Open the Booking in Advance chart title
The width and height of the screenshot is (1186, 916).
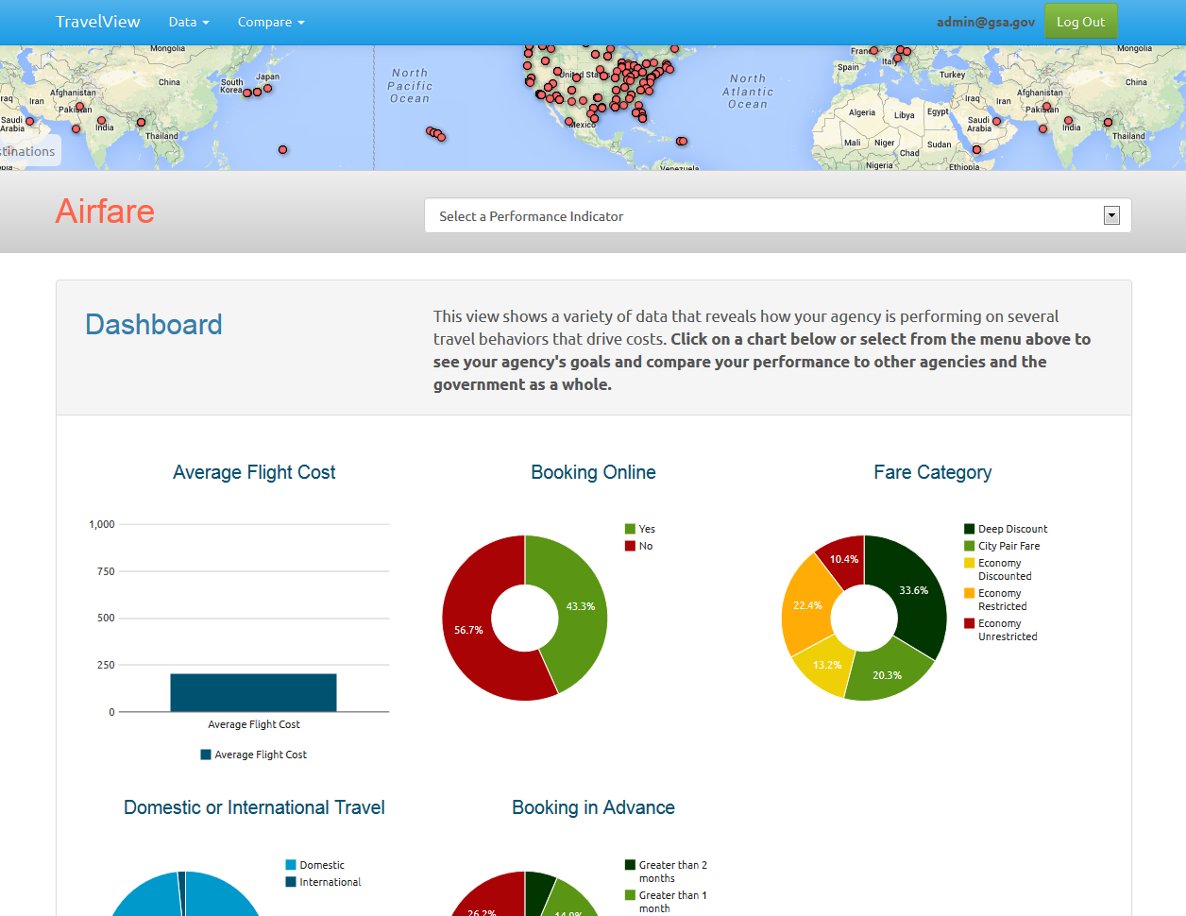[x=593, y=807]
